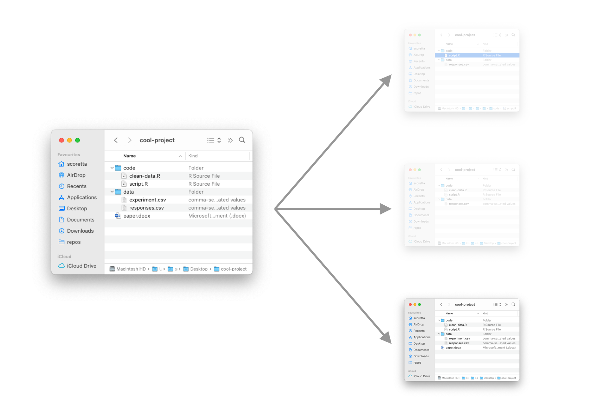The image size is (592, 418).
Task: Select experiment.csv in the large Finder window
Action: (x=147, y=200)
